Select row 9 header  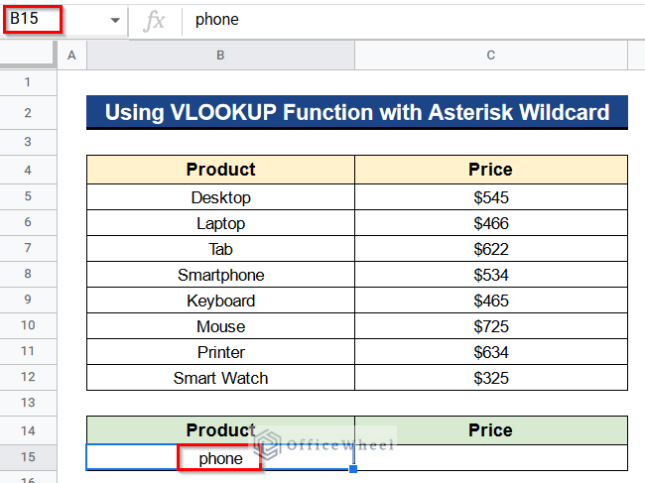click(28, 301)
